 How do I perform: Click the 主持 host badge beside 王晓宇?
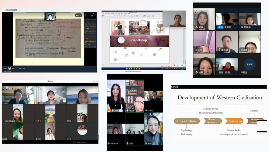coord(220,27)
